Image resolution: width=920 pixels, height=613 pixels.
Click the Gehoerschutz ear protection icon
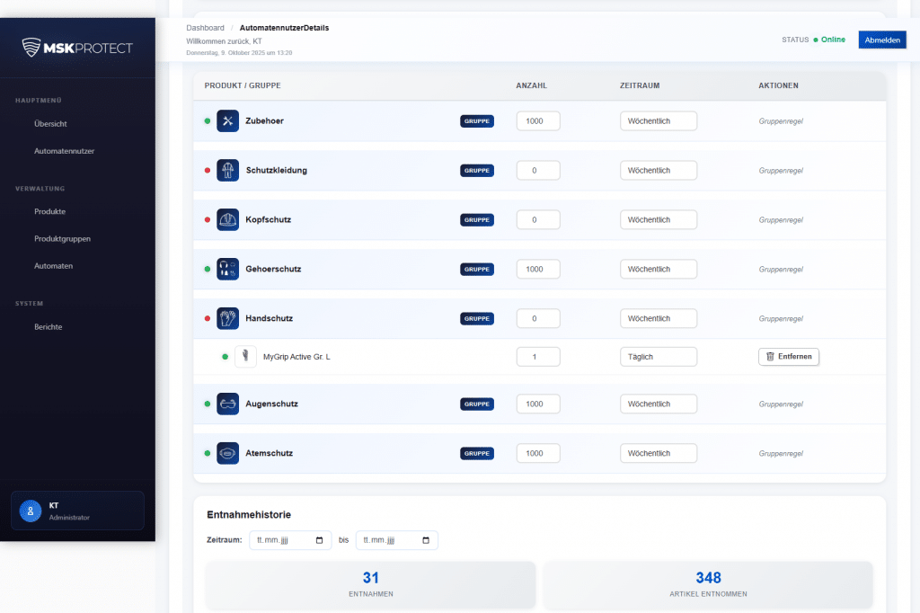coord(227,268)
